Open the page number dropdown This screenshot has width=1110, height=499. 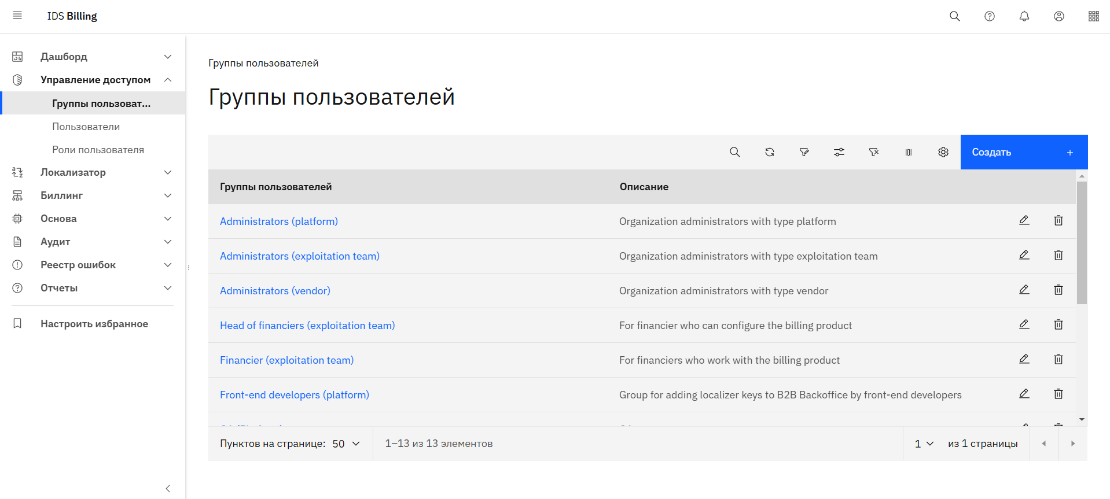pyautogui.click(x=924, y=443)
